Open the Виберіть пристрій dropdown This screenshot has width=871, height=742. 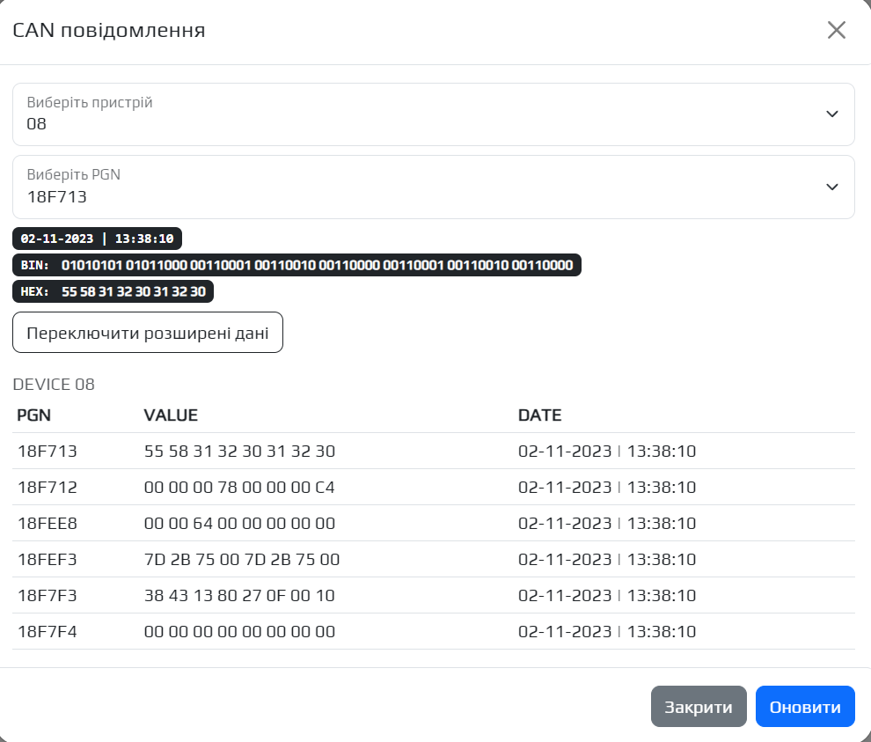[433, 114]
